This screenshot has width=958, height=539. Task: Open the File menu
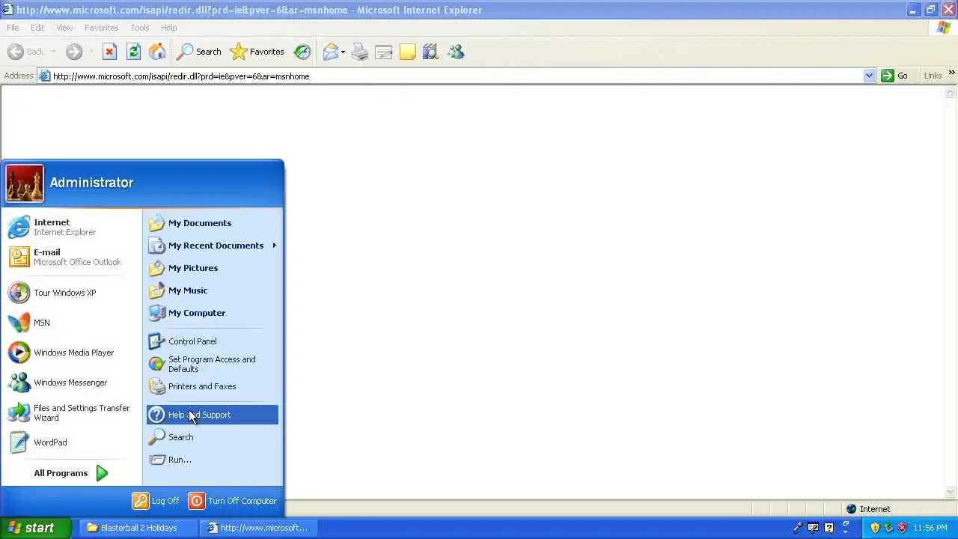pyautogui.click(x=13, y=28)
